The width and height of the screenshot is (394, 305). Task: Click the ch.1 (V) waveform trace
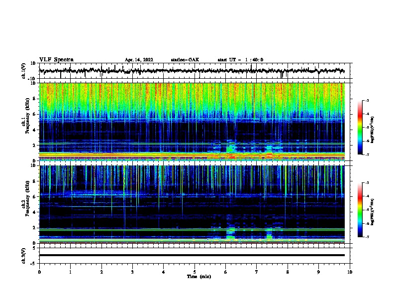pyautogui.click(x=192, y=71)
